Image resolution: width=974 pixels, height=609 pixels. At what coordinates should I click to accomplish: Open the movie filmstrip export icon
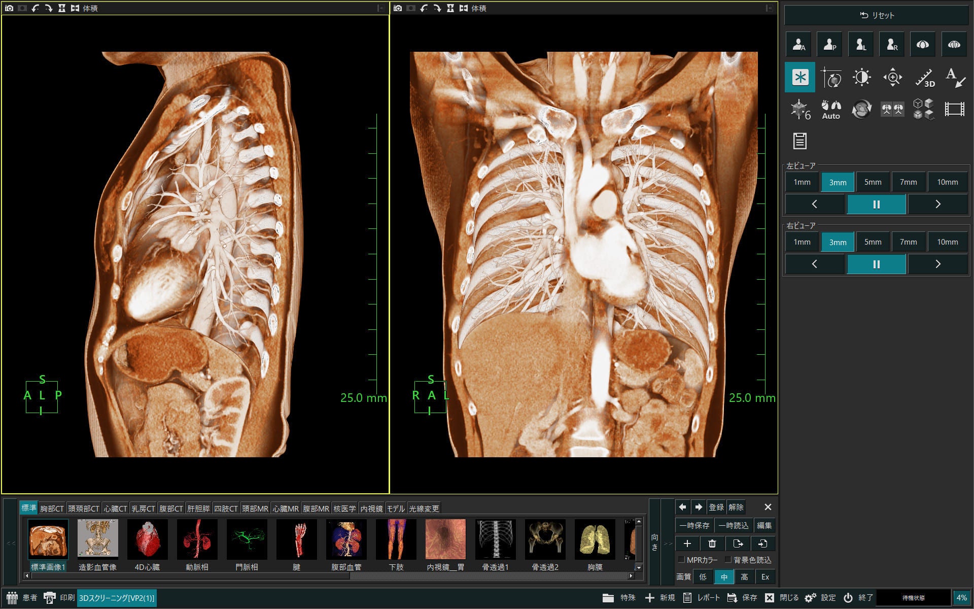click(954, 109)
